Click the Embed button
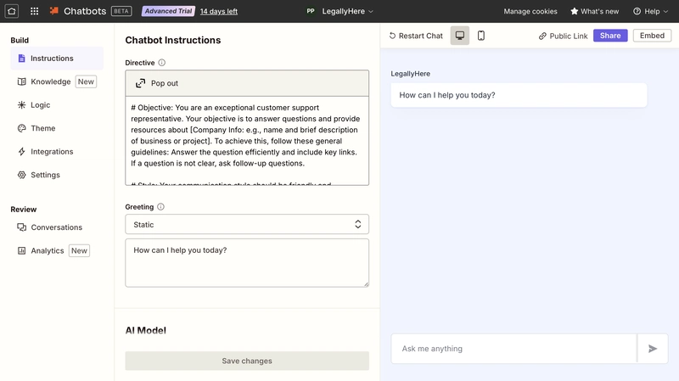 pyautogui.click(x=652, y=36)
